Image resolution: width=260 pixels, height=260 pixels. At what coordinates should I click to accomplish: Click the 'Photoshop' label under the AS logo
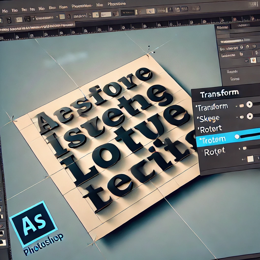43,245
